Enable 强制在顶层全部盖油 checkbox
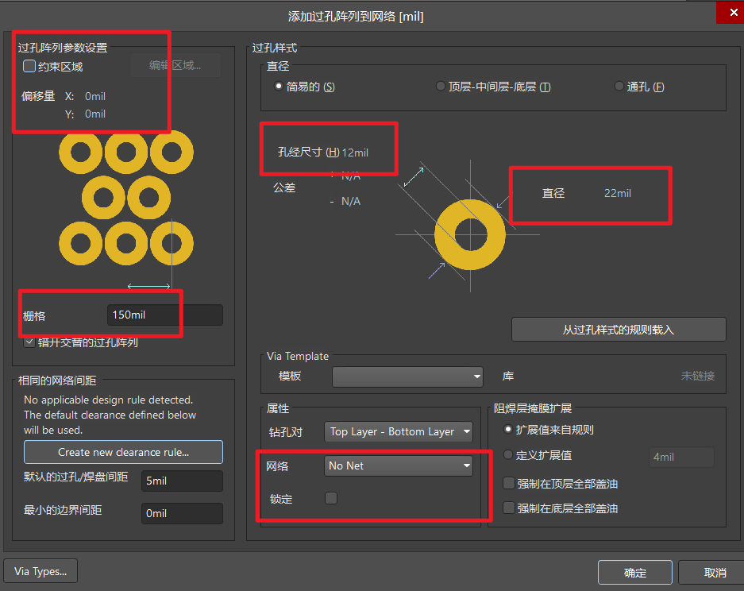Screen dimensions: 744x591 pos(509,483)
